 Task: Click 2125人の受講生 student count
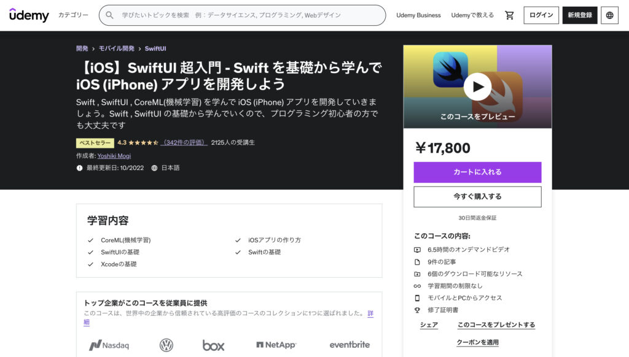point(233,143)
